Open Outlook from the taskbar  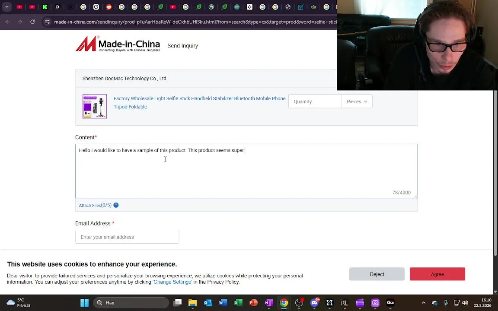click(207, 303)
